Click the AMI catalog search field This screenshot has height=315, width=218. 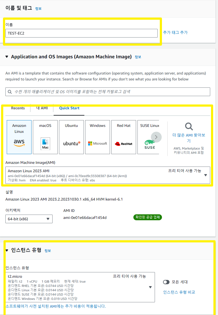tap(108, 92)
